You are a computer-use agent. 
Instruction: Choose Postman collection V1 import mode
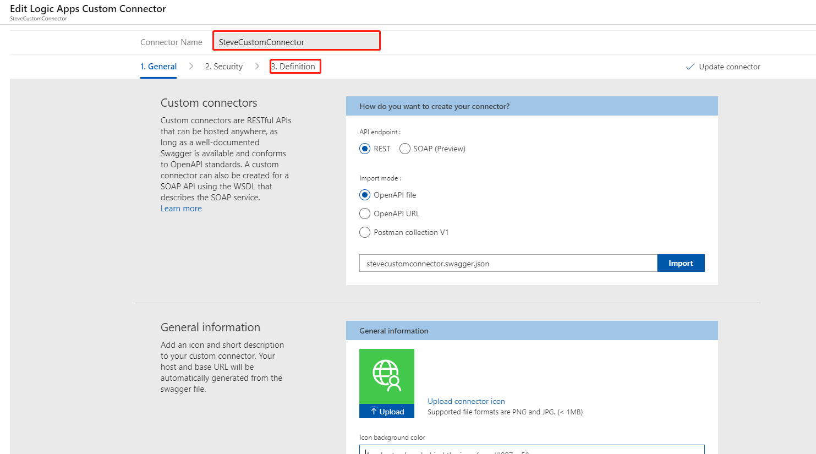pos(365,232)
